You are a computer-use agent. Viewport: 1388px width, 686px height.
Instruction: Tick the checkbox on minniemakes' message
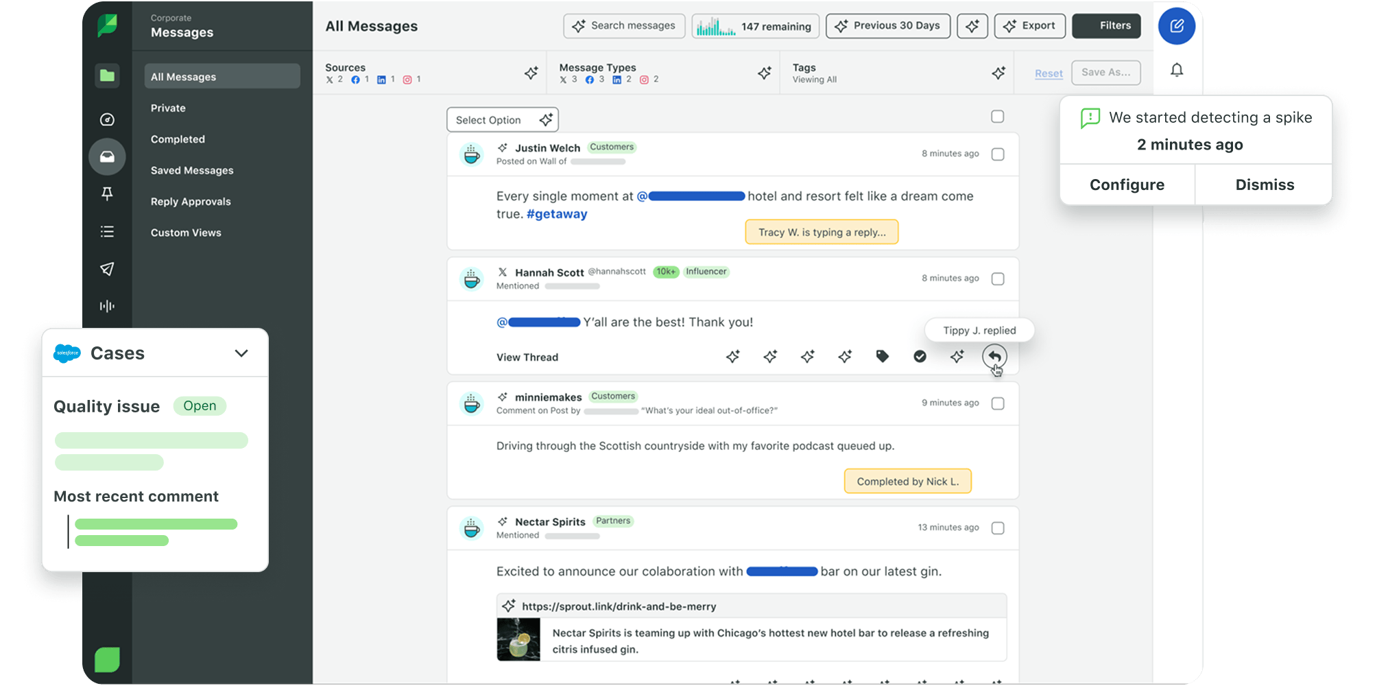997,403
